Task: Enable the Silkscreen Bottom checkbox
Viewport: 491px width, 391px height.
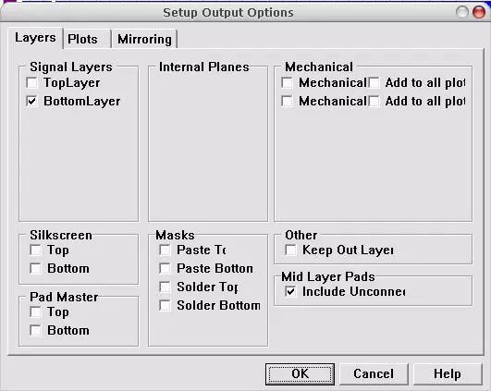Action: (x=35, y=268)
